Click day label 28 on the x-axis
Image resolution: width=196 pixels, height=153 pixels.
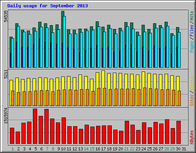coord(167,149)
